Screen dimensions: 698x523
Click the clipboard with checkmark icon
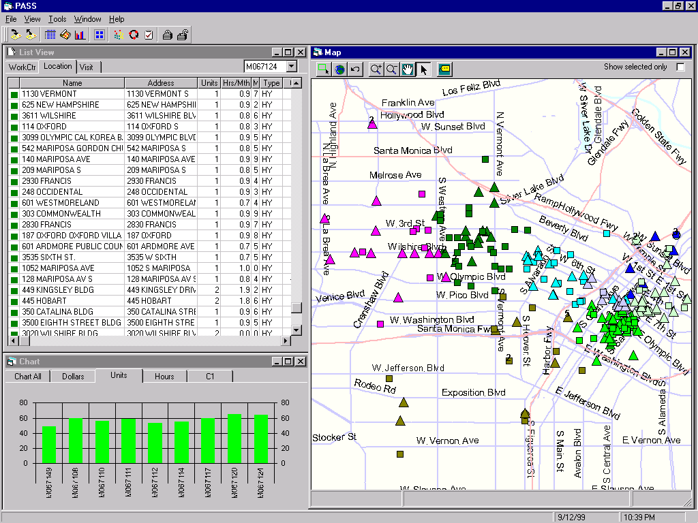149,35
